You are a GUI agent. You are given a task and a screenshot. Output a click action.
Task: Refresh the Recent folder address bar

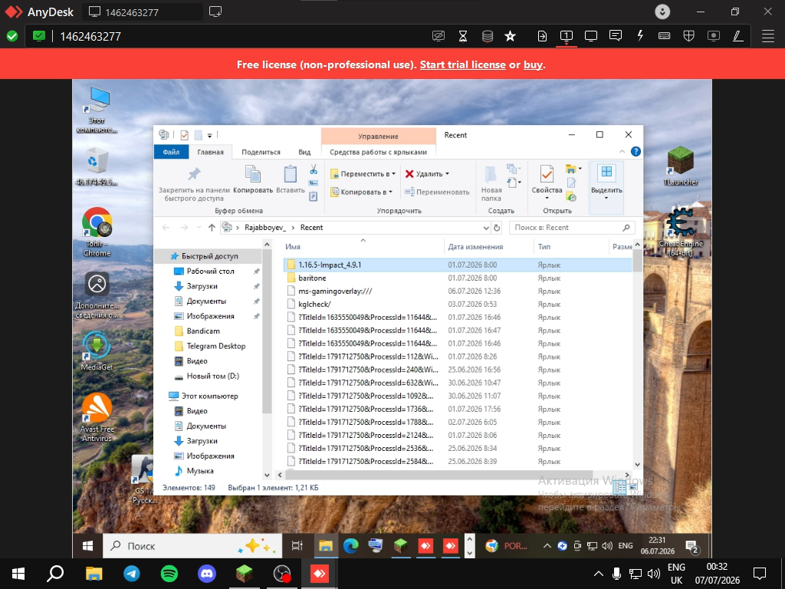497,227
